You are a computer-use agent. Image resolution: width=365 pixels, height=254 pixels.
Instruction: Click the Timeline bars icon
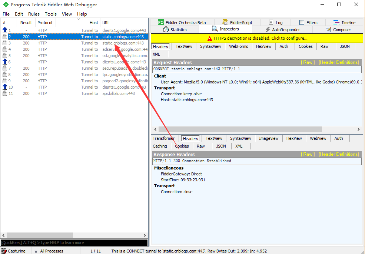pyautogui.click(x=336, y=22)
